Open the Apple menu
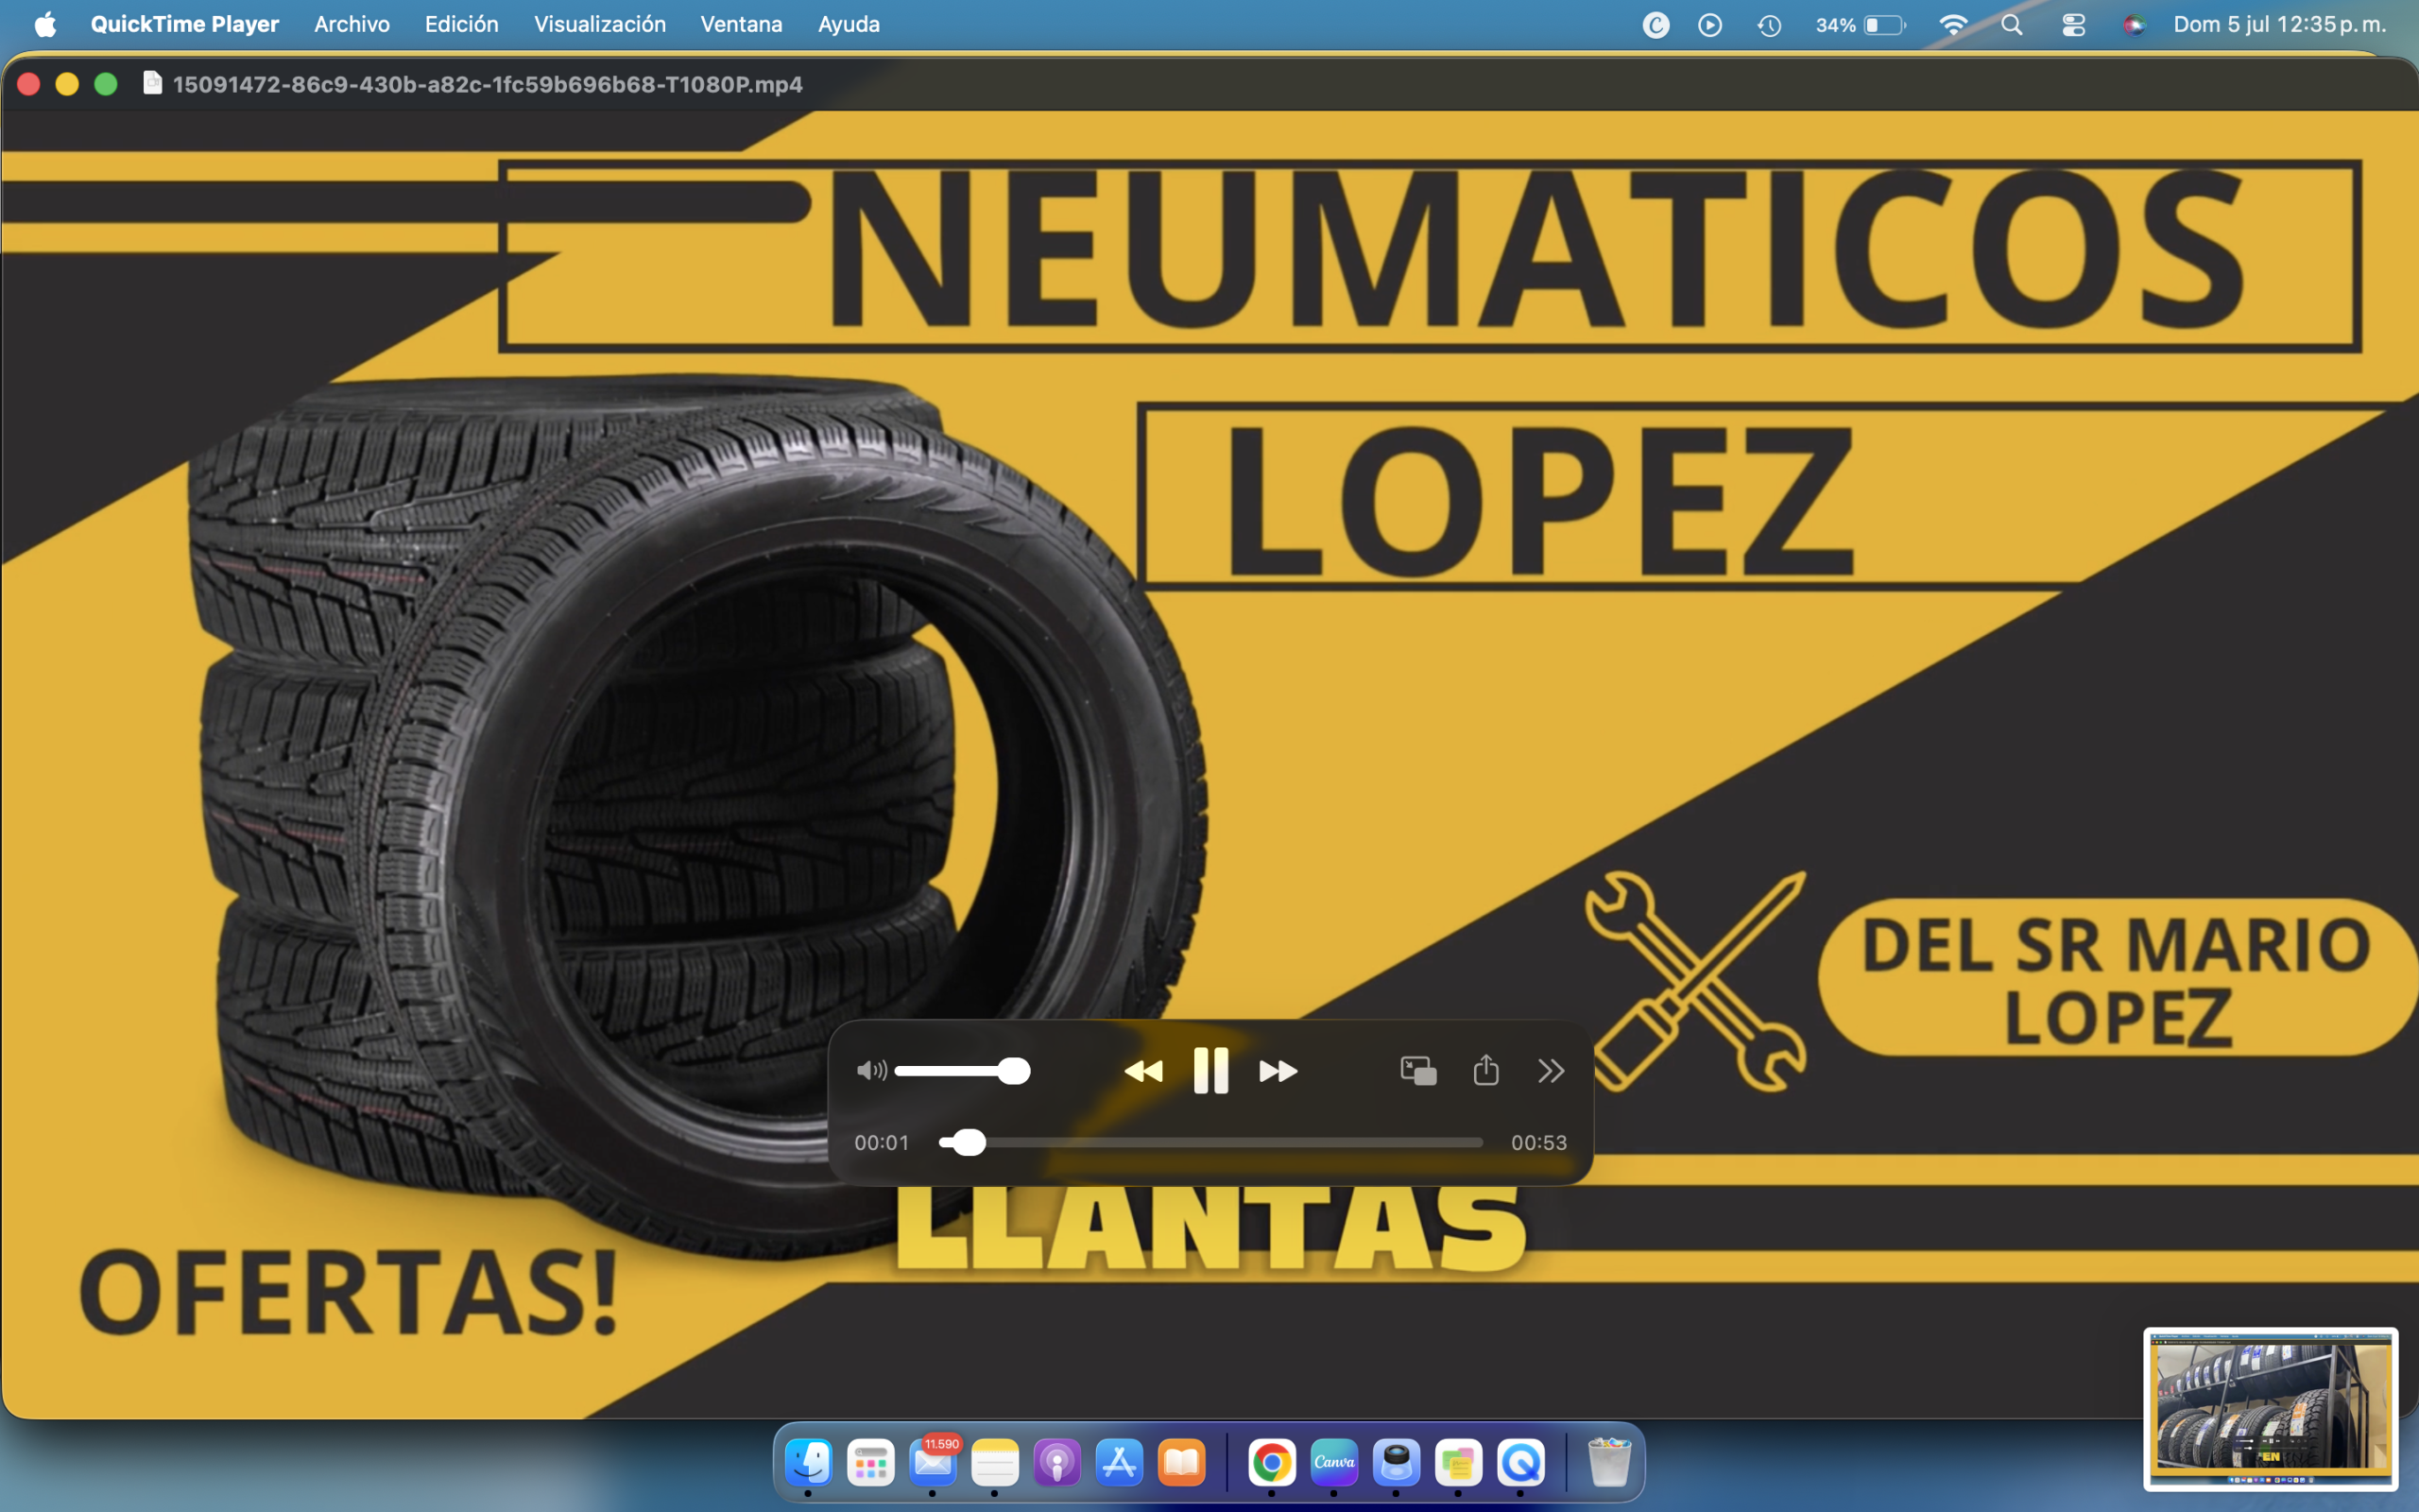The image size is (2419, 1512). pyautogui.click(x=45, y=24)
